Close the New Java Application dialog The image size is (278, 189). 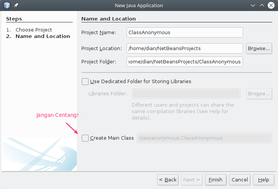271,5
